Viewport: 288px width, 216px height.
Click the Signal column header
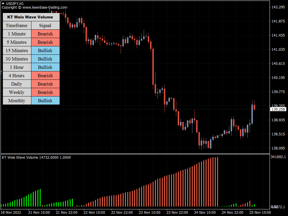tap(46, 25)
